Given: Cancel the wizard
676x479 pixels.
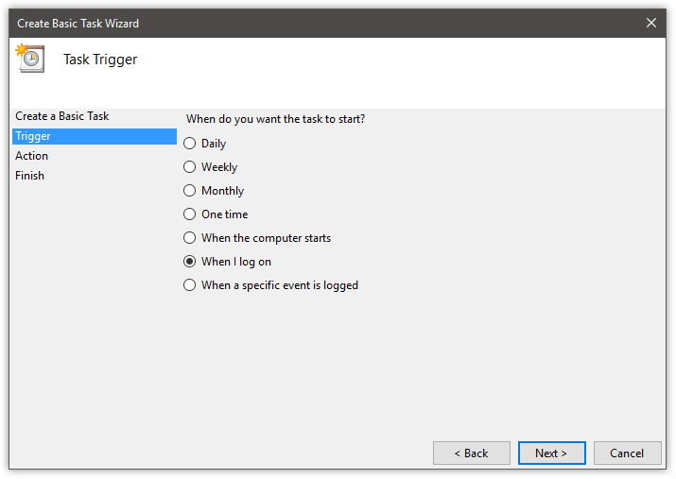Looking at the screenshot, I should (x=627, y=453).
